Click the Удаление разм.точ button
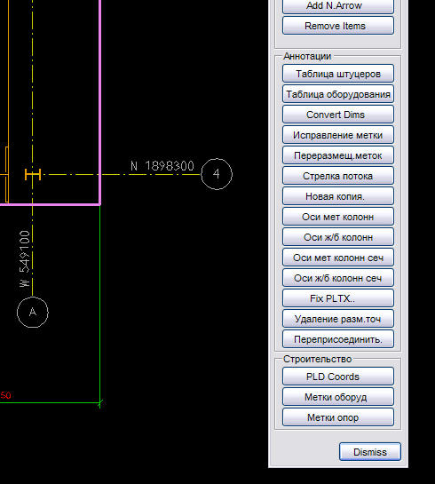The height and width of the screenshot is (484, 435). point(338,318)
